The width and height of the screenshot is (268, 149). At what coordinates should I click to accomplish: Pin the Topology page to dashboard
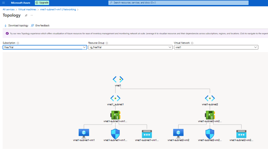26,15
